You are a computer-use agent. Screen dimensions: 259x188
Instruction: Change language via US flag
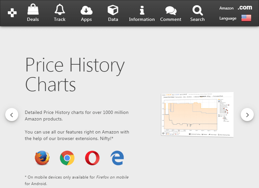(246, 18)
